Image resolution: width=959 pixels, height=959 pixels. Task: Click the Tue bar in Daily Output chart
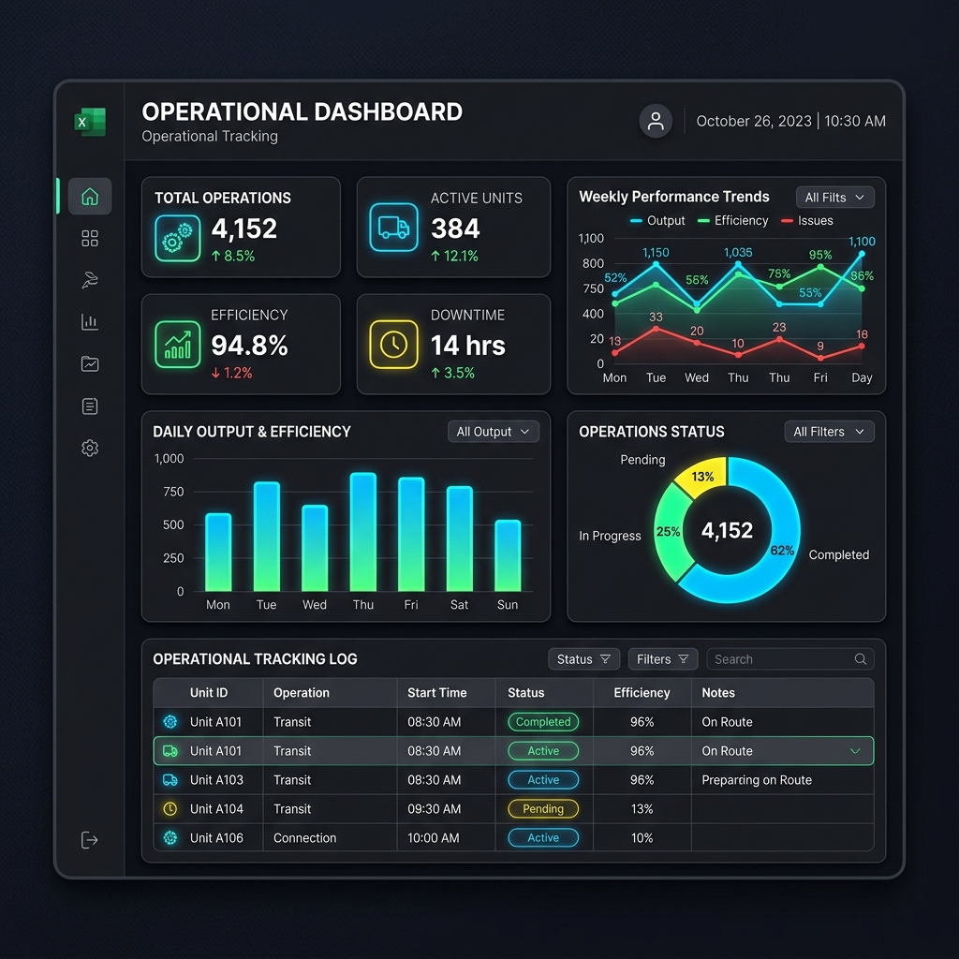[x=267, y=537]
